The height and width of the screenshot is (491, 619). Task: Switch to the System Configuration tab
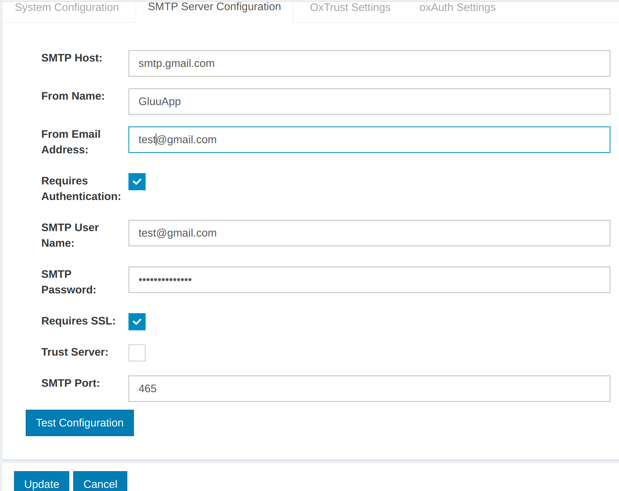[67, 8]
